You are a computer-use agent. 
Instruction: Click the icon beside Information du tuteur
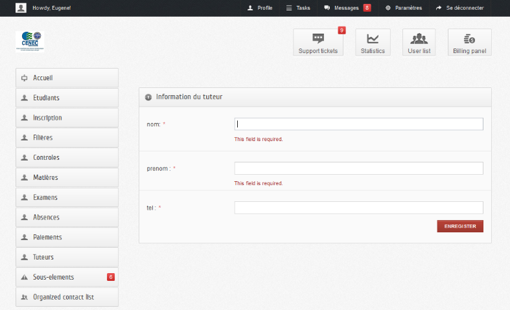148,97
